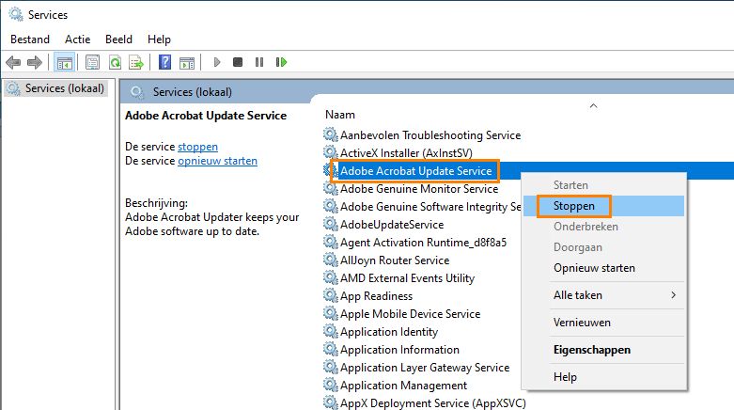Click the gear icon beside Application Identity

click(x=331, y=332)
